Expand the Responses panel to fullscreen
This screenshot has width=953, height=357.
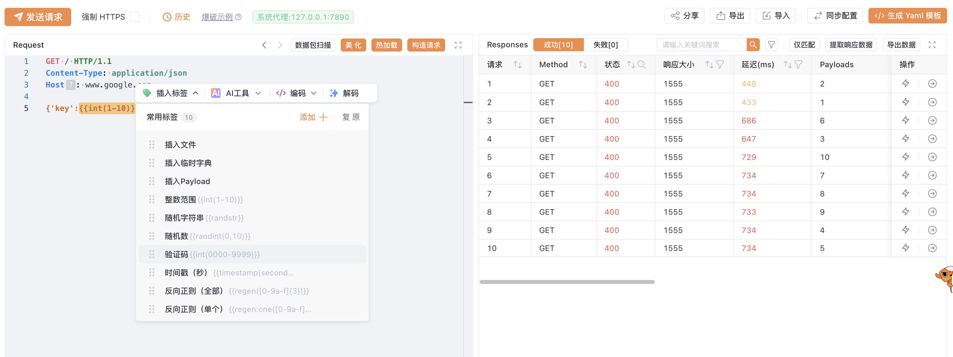931,45
